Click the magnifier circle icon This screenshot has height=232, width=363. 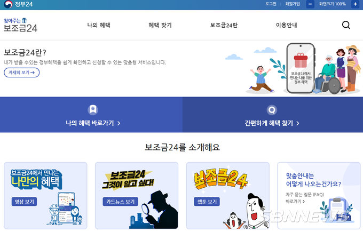tap(272, 110)
